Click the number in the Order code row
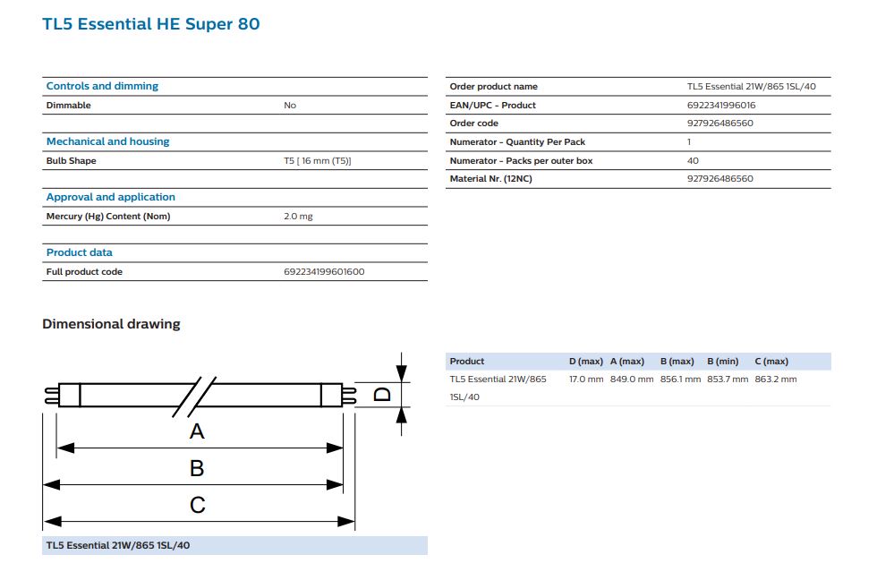 (720, 123)
